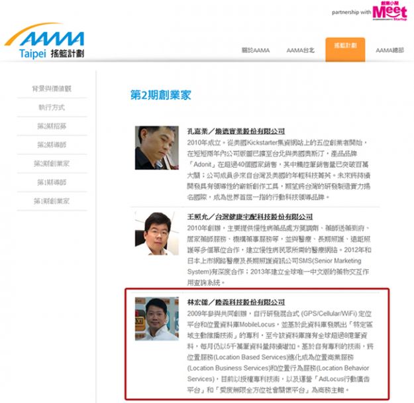Click the photo of 王照允
This screenshot has height=403, width=414.
156,233
